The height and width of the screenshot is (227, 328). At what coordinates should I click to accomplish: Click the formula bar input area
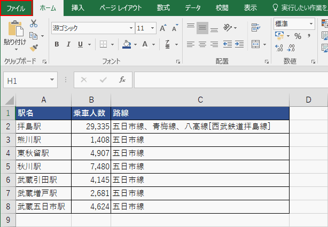[231, 80]
